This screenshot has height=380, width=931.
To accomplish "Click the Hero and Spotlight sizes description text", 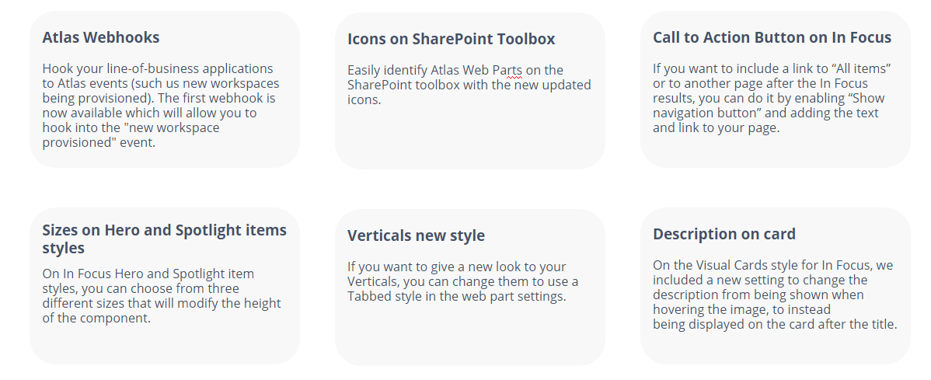I will tap(162, 296).
